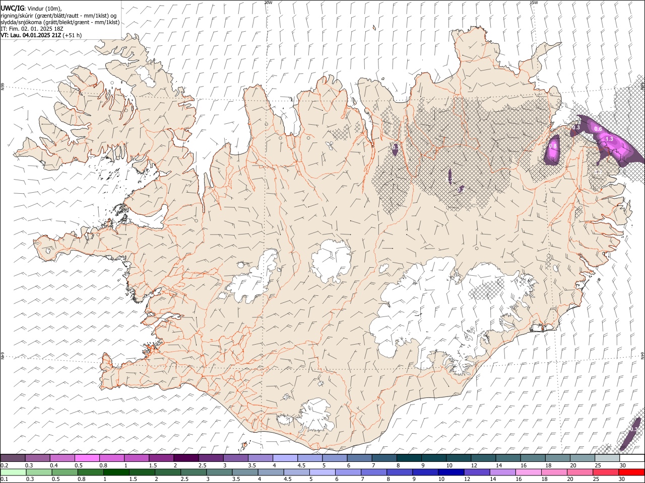Click the 0.3 value inside the east-coast purple patch

click(575, 128)
